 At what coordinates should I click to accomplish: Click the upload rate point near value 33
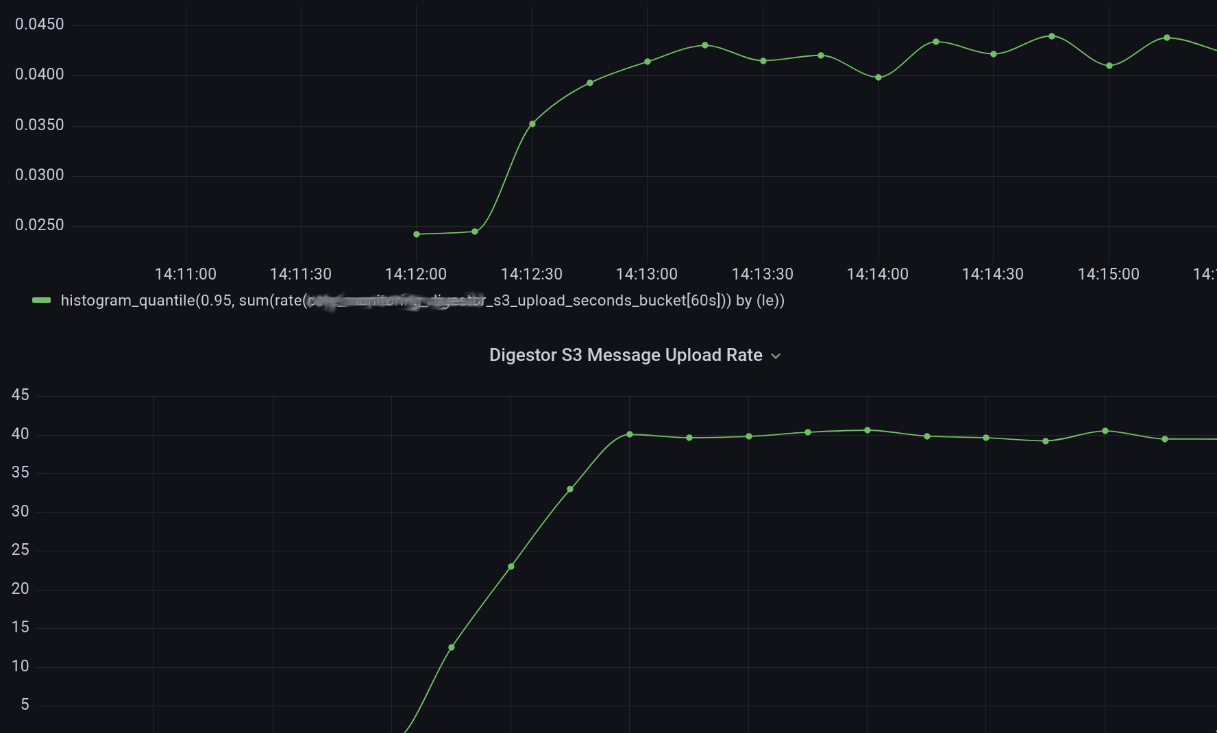[570, 489]
